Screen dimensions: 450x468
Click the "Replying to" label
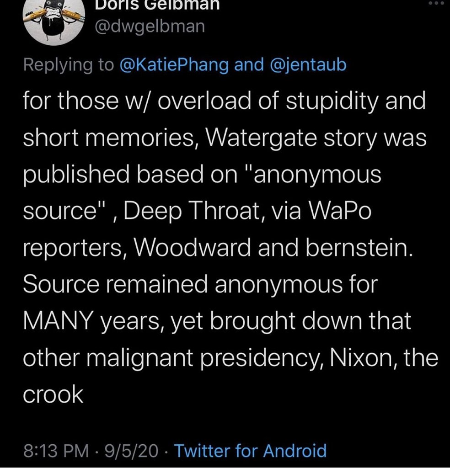68,65
